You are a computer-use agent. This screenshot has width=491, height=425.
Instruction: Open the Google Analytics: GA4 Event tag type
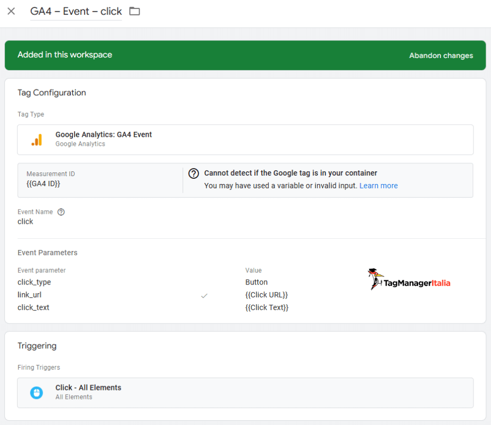245,140
